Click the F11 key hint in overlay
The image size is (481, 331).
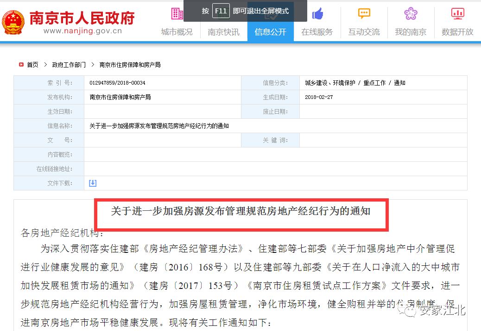(221, 11)
